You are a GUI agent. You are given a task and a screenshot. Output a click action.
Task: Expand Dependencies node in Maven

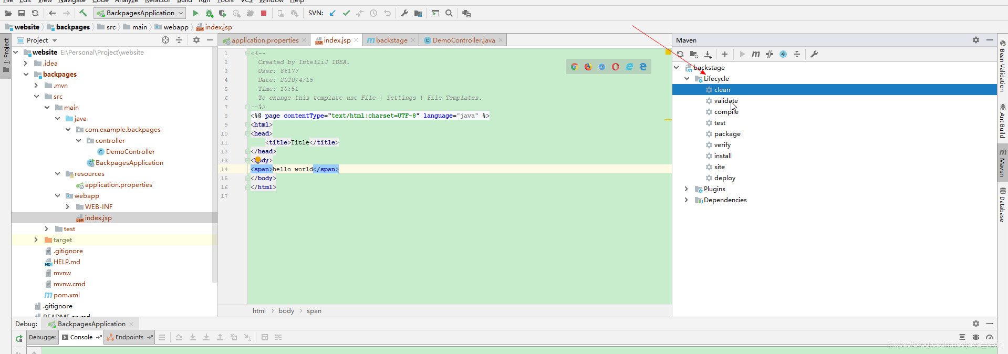pos(687,200)
